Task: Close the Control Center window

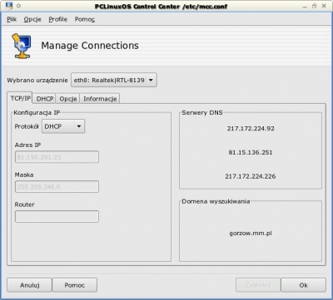Action: click(x=324, y=6)
